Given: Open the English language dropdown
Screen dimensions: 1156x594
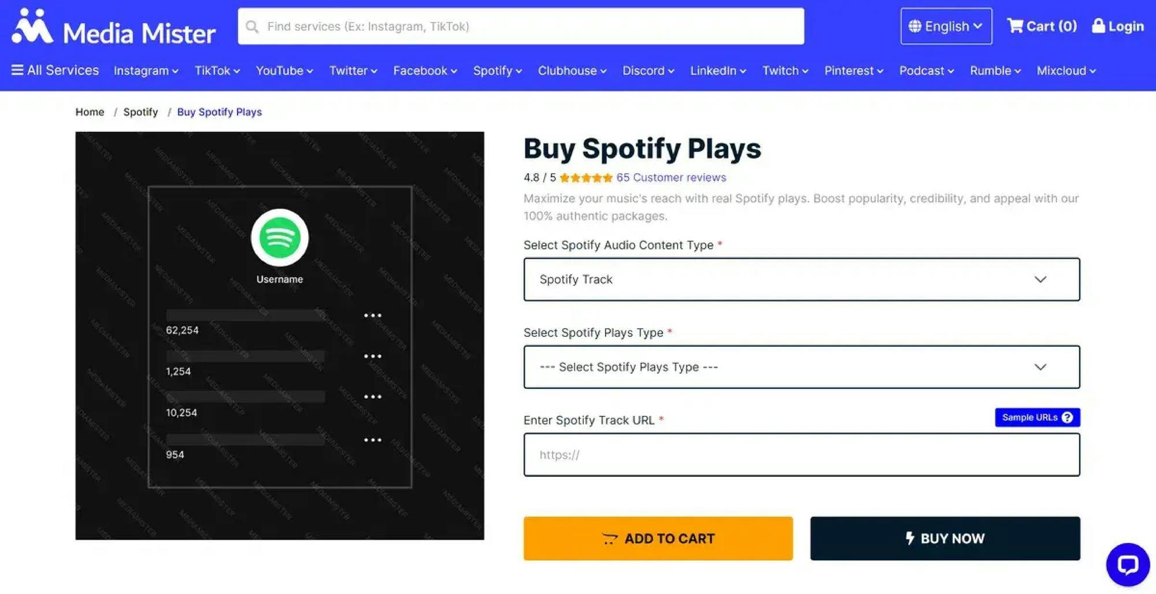Looking at the screenshot, I should point(946,26).
